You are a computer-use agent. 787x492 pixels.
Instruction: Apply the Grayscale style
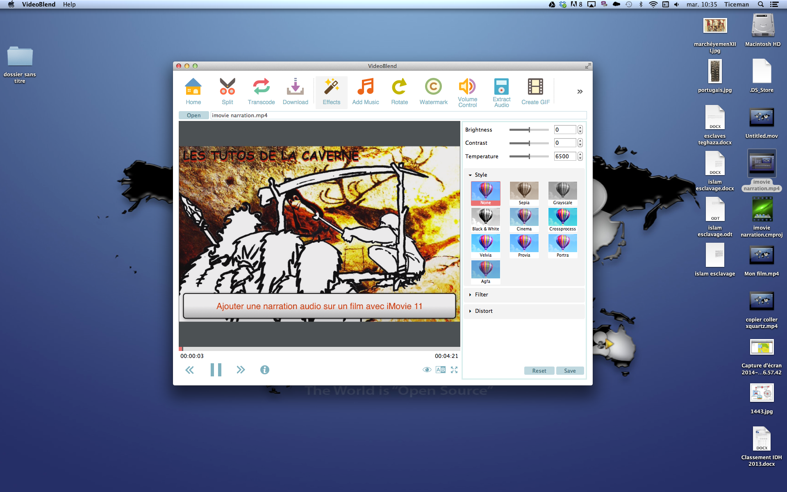(x=562, y=194)
